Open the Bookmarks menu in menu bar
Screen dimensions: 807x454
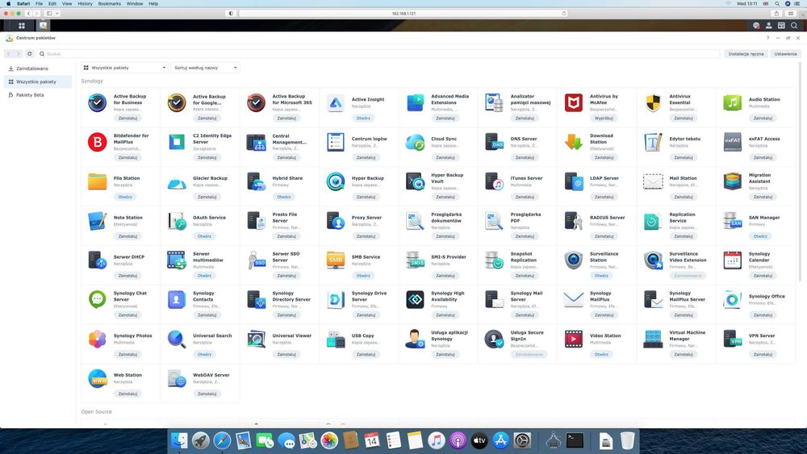[110, 3]
